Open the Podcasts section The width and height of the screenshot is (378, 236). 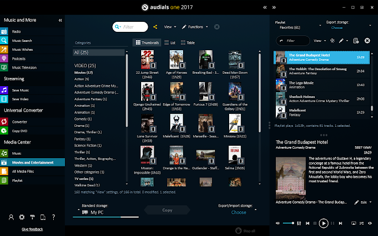(x=18, y=58)
